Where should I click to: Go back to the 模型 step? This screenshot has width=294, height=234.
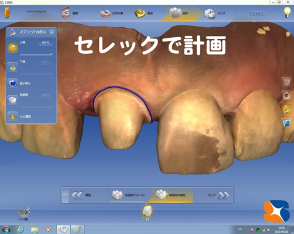(x=88, y=195)
